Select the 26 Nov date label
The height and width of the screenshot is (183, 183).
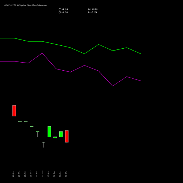point(42,174)
